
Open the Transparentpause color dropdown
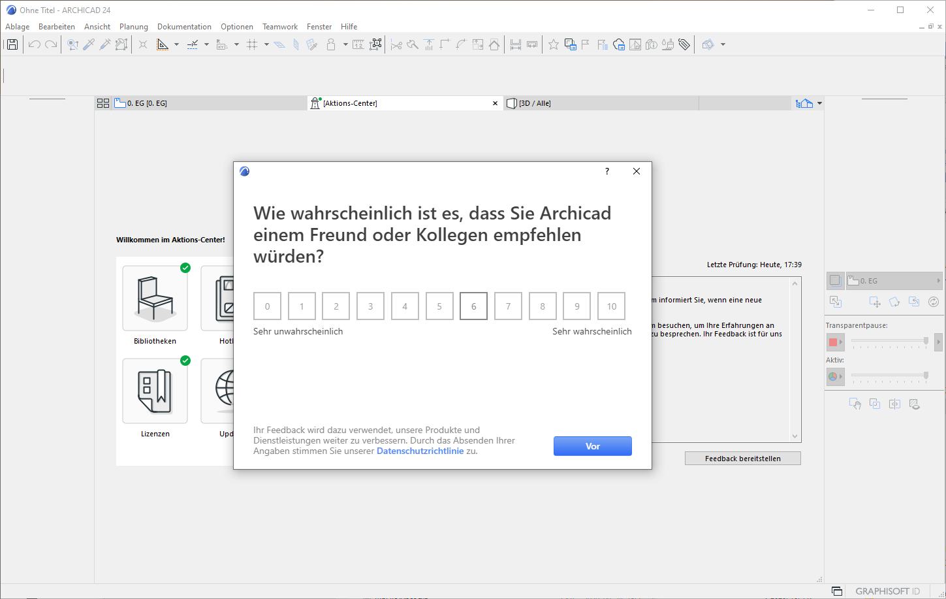(836, 342)
